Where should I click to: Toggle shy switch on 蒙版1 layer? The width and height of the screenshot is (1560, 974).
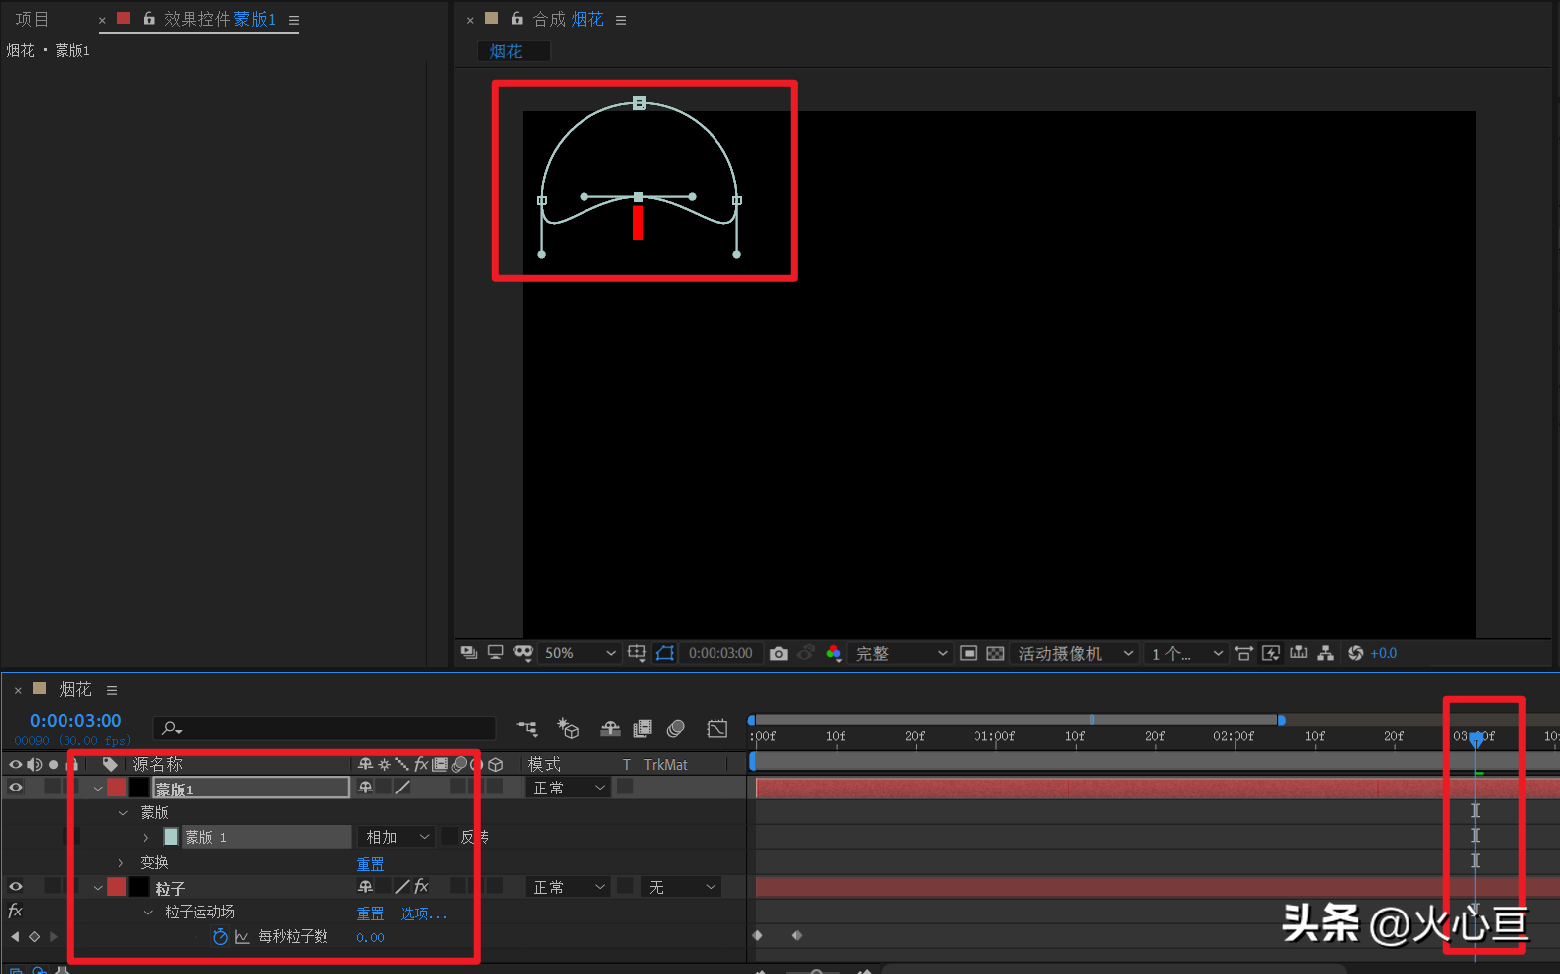coord(366,787)
